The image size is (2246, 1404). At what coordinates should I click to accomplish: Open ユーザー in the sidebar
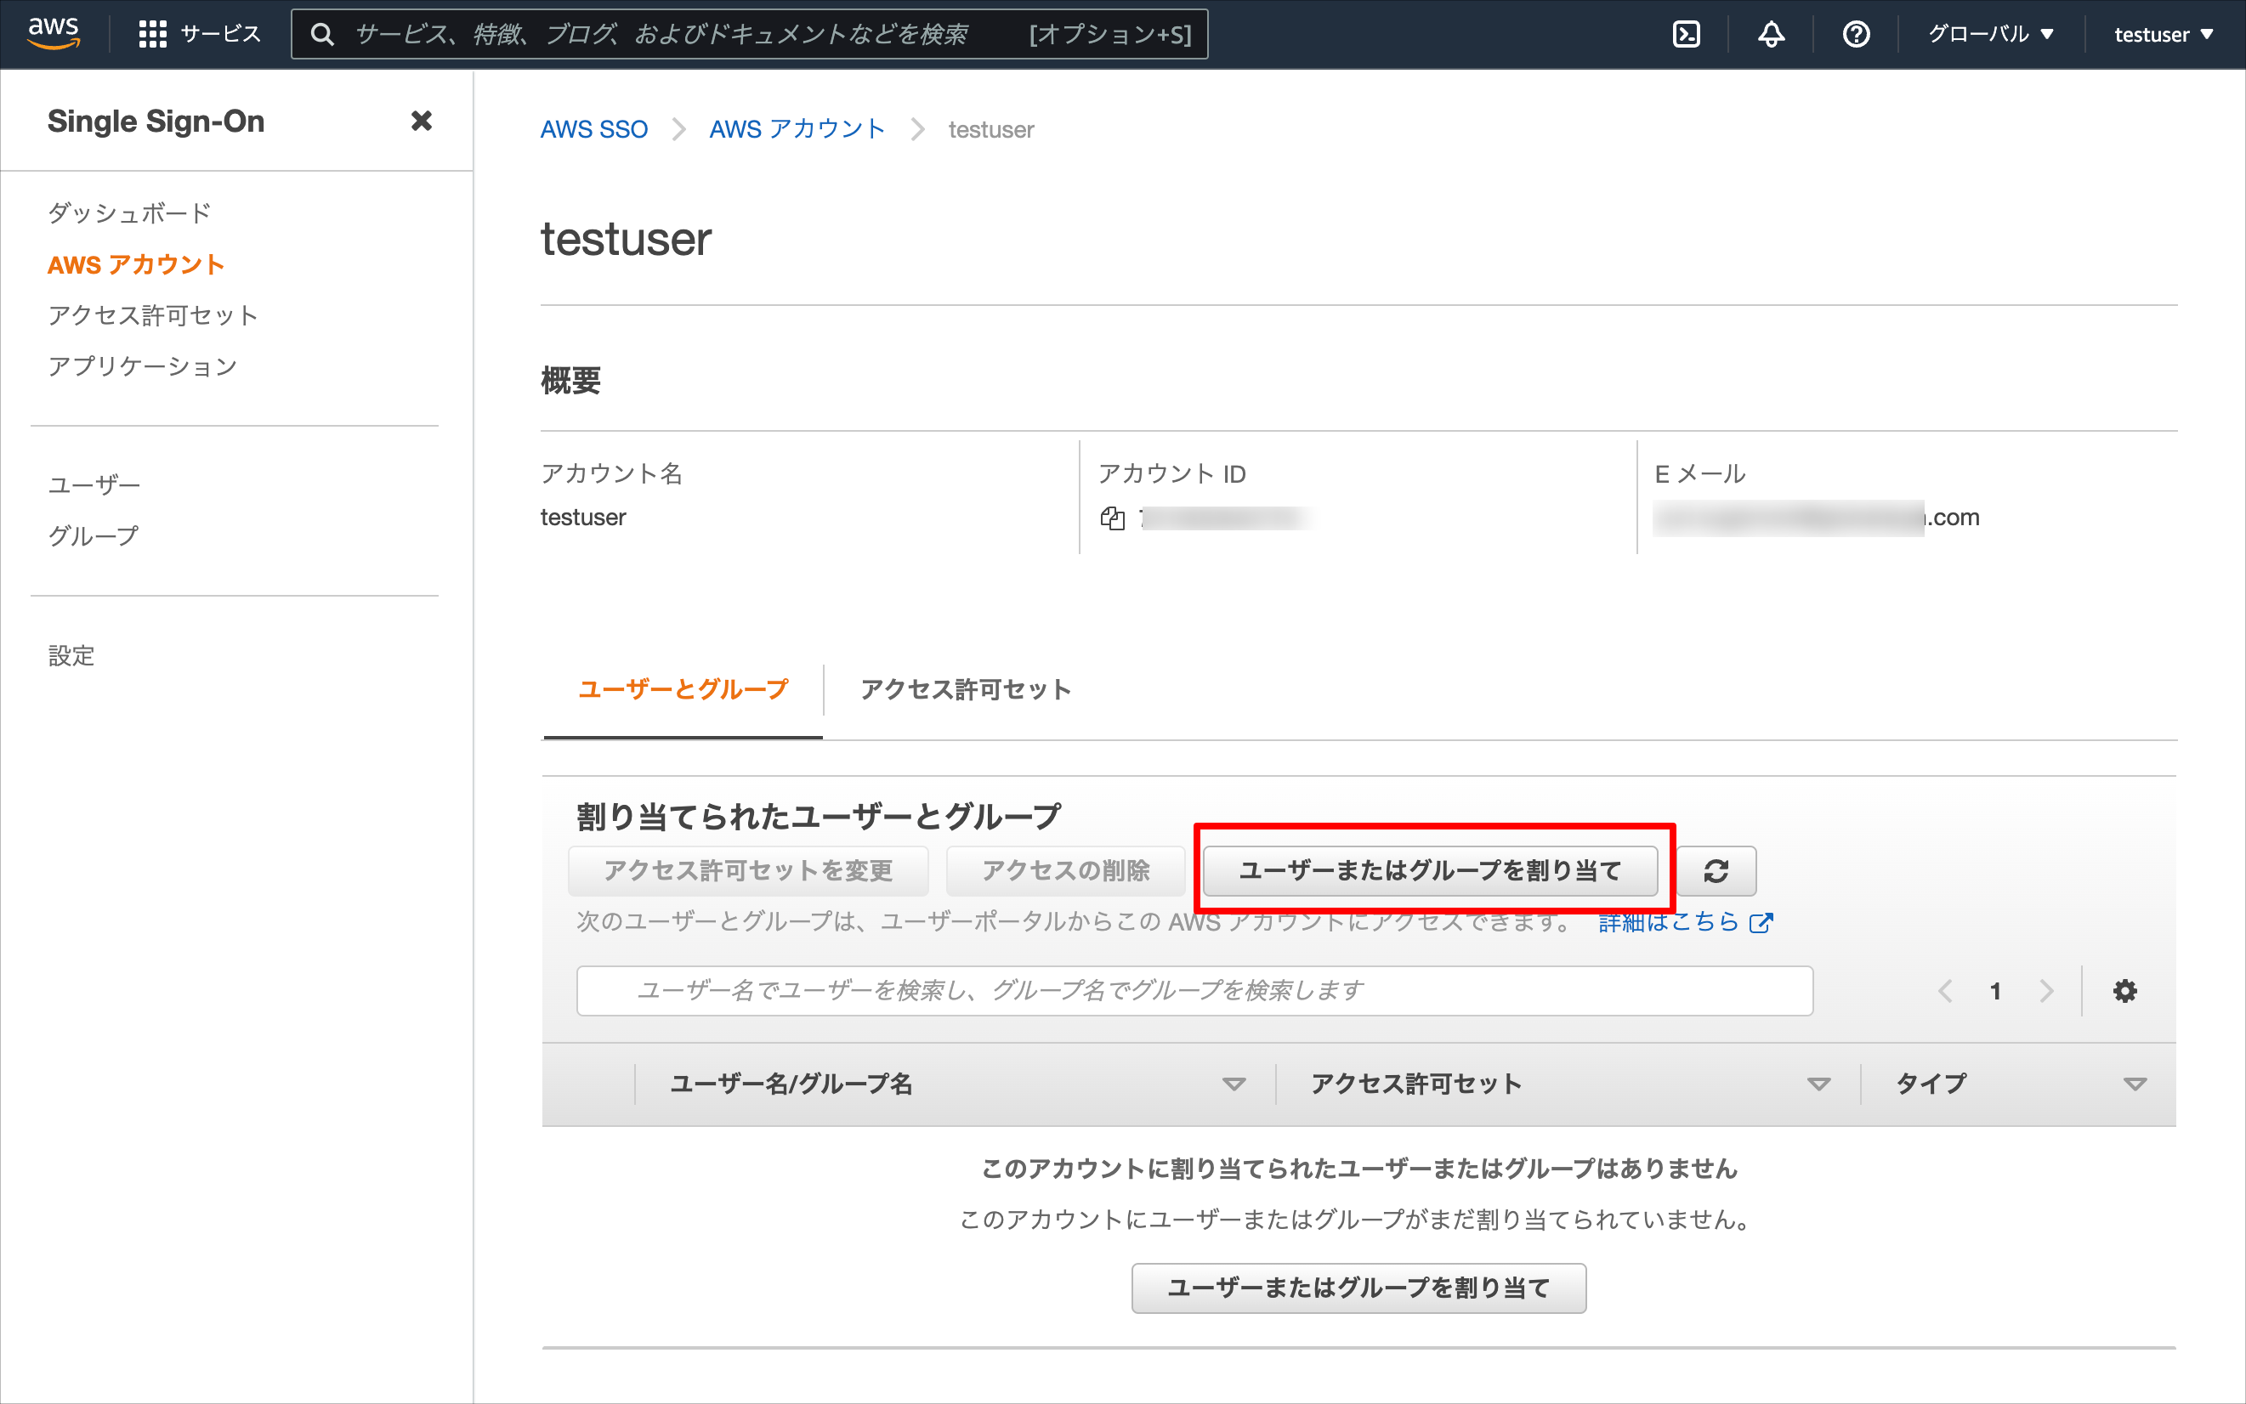tap(94, 484)
